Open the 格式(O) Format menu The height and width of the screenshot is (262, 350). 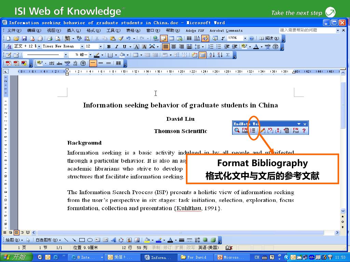click(94, 30)
